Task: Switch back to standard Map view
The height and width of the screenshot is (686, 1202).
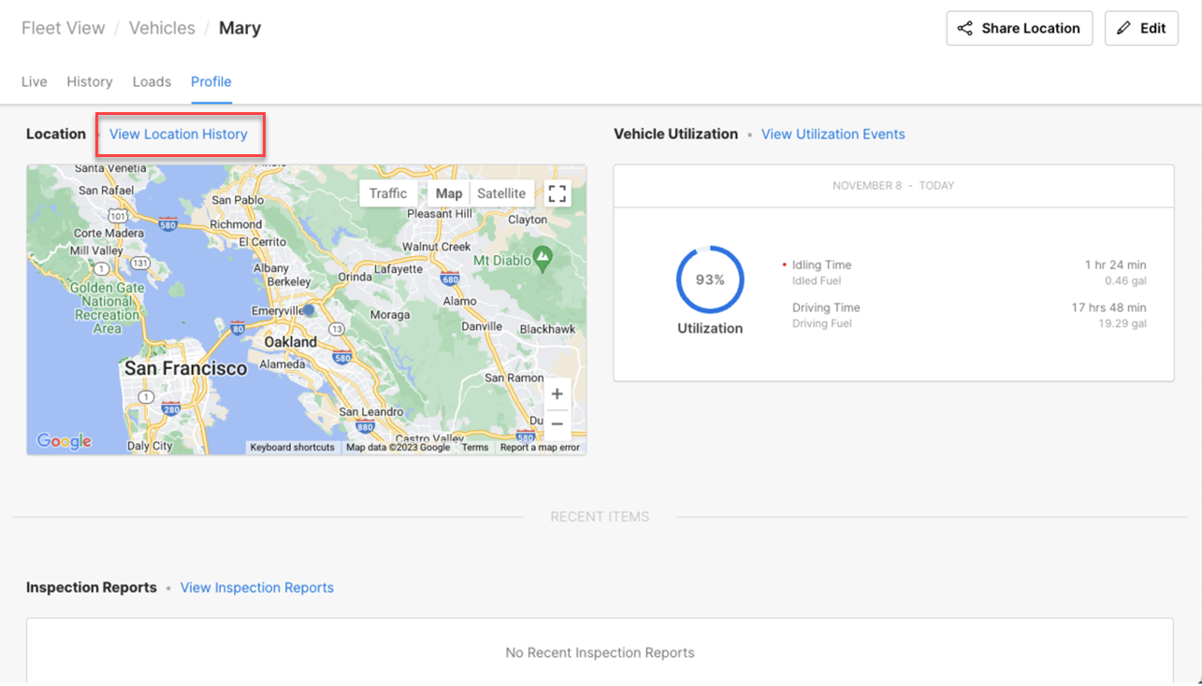Action: pos(448,193)
